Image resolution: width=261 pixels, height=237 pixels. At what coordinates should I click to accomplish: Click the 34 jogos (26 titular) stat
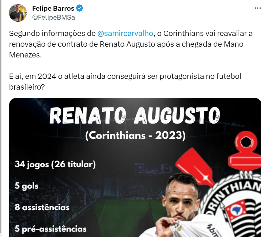coord(55,165)
